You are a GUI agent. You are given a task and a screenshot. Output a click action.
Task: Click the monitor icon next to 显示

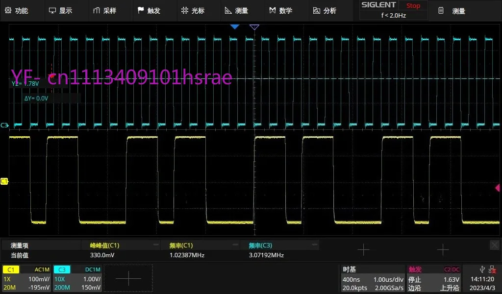click(52, 11)
